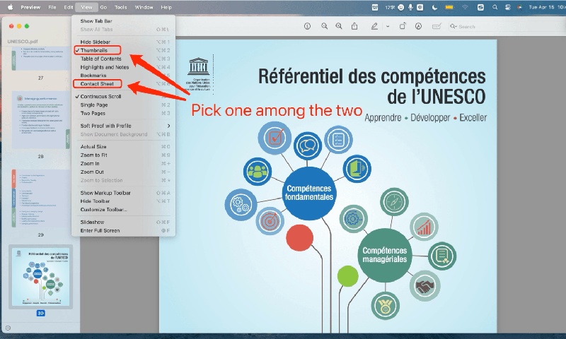Open the Help menu

click(166, 7)
